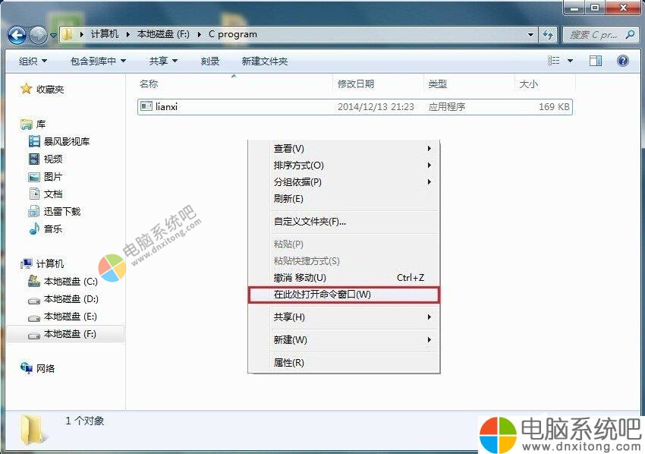Screen dimensions: 645x454
Task: Click the star icon beside 收藏夹
Action: pyautogui.click(x=26, y=89)
